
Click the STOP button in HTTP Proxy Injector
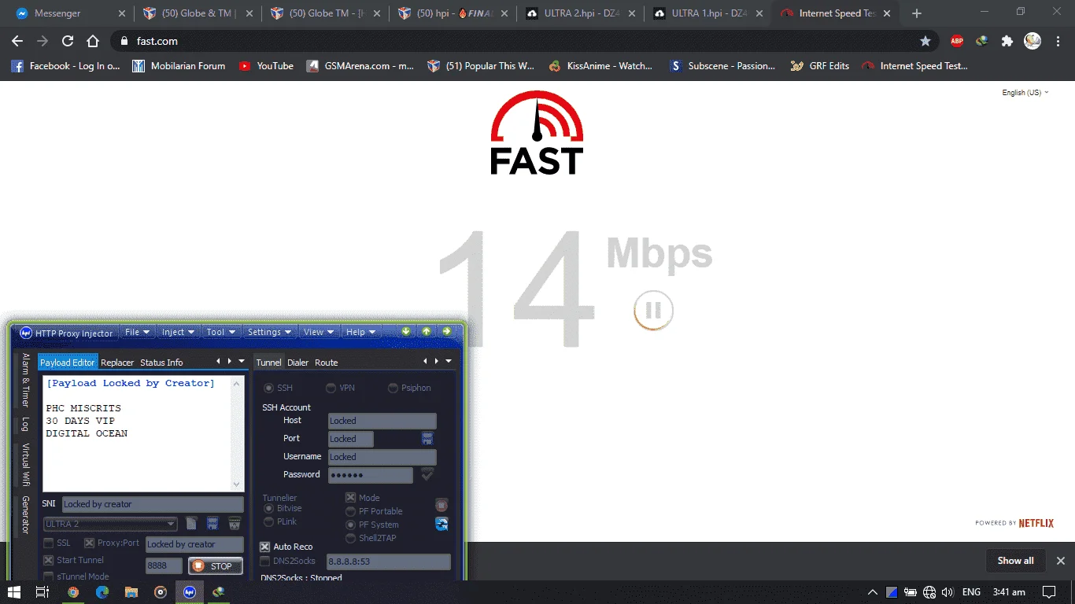coord(215,565)
